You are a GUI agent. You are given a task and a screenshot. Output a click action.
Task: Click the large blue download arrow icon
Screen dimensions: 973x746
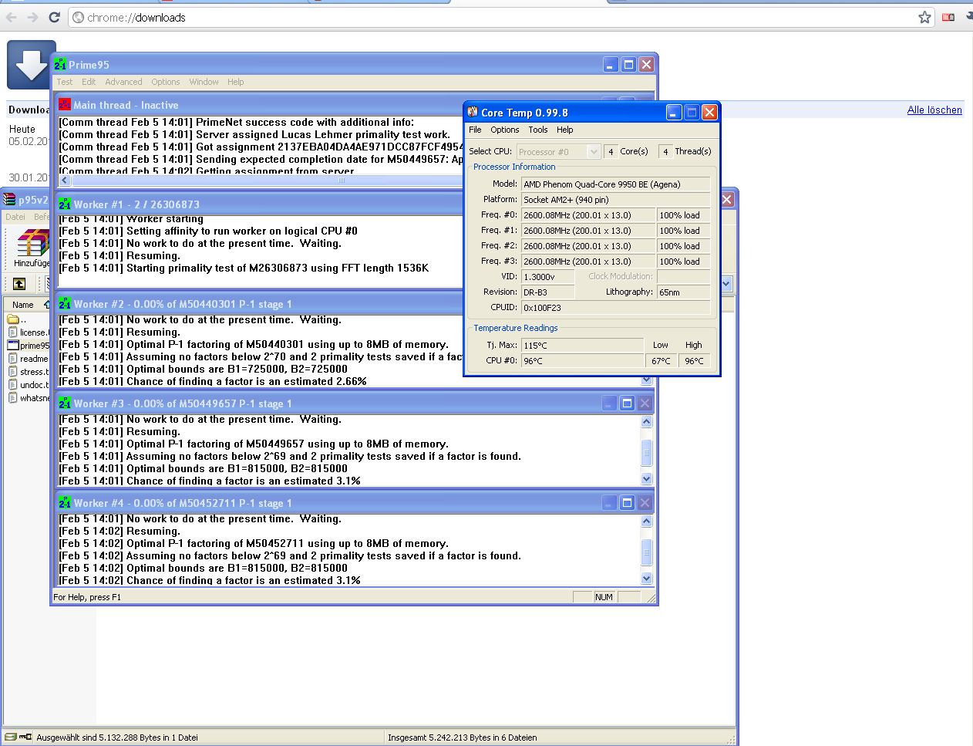pos(31,65)
